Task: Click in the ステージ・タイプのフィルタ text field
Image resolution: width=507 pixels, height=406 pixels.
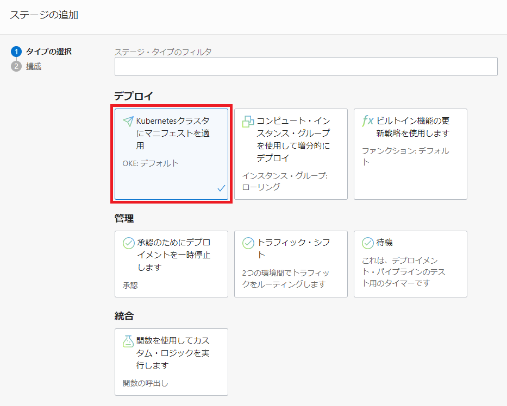Action: pyautogui.click(x=306, y=66)
